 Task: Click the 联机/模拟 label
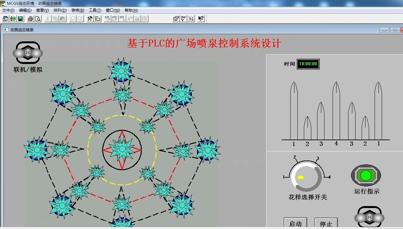[28, 69]
